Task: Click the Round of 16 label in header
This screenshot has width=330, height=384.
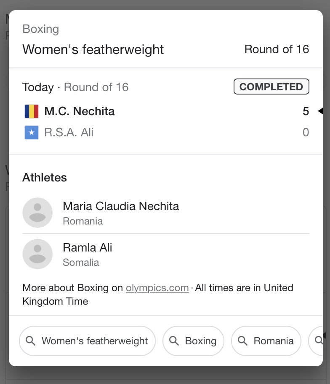Action: [277, 49]
